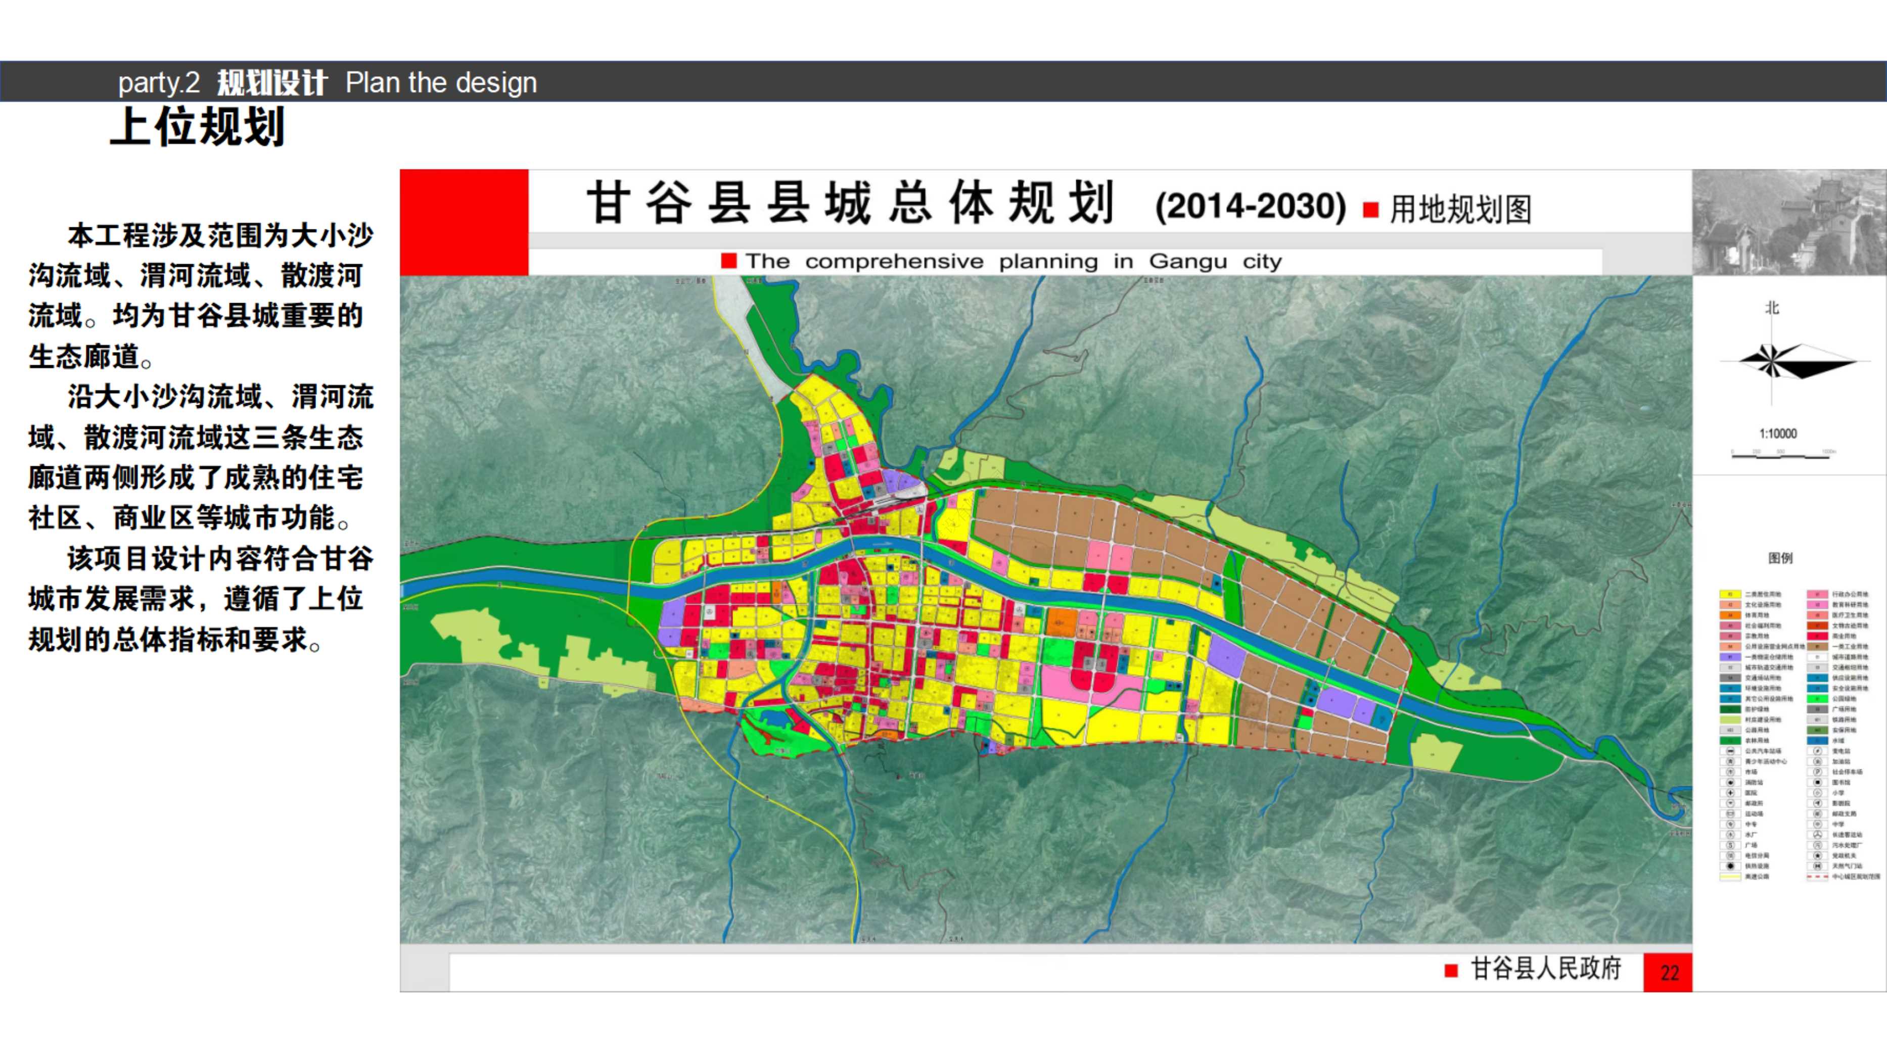1887x1061 pixels.
Task: Click the 小学 primary school legend icon
Action: tap(1818, 793)
